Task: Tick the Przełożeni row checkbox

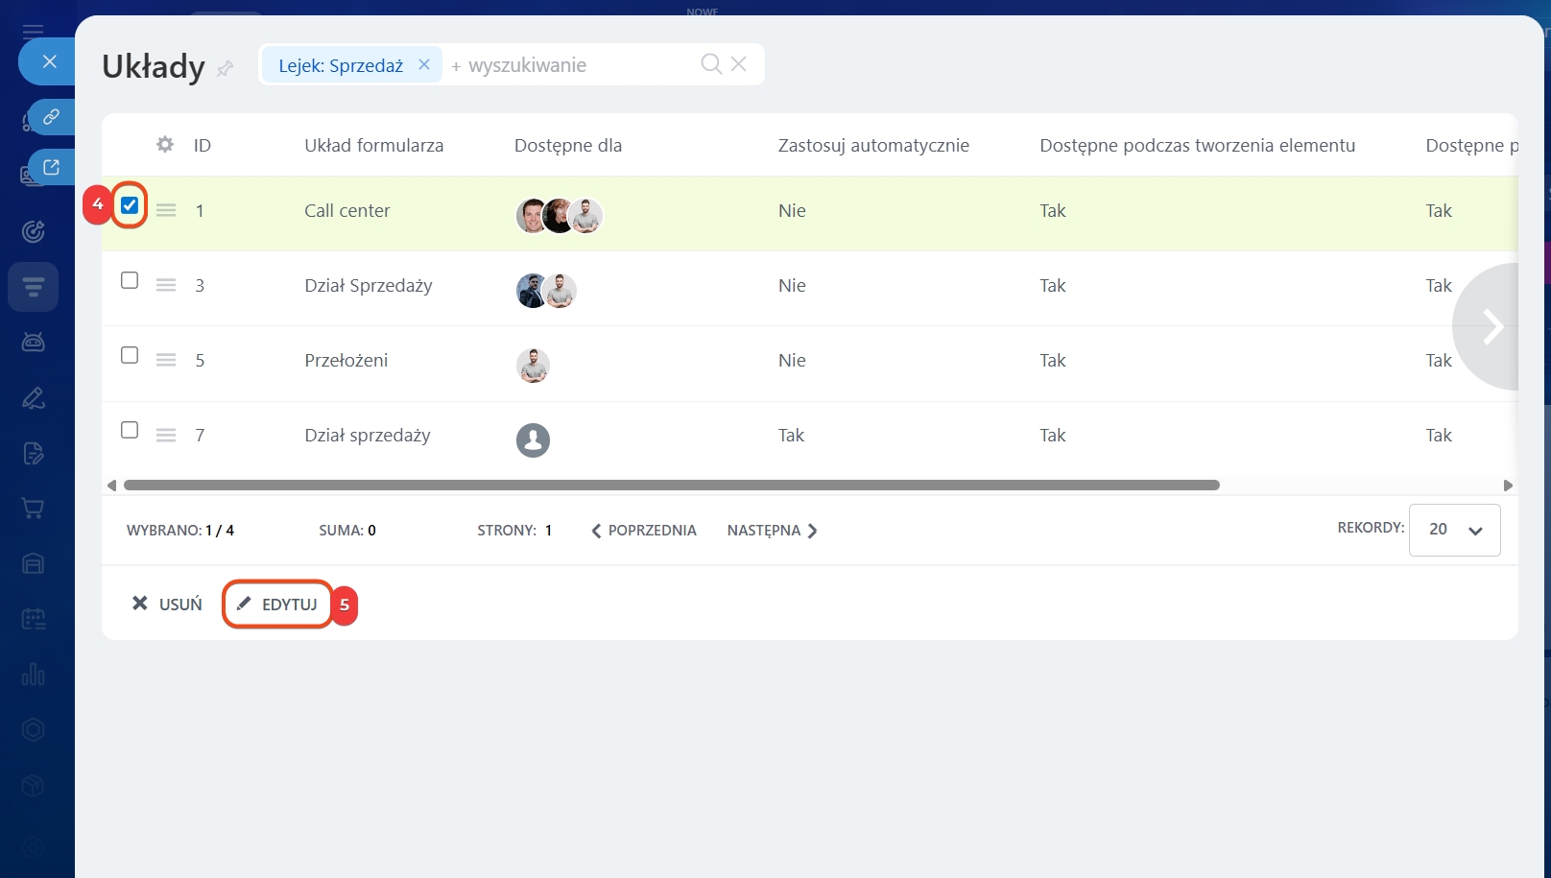Action: tap(130, 355)
